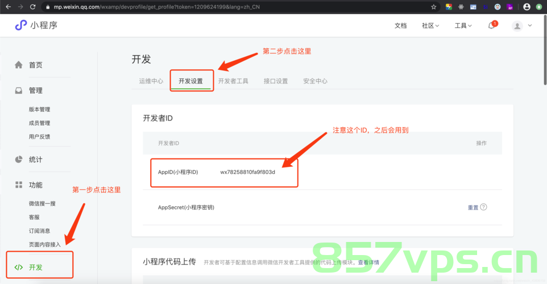Open notifications bell icon
This screenshot has width=547, height=284.
coord(491,26)
